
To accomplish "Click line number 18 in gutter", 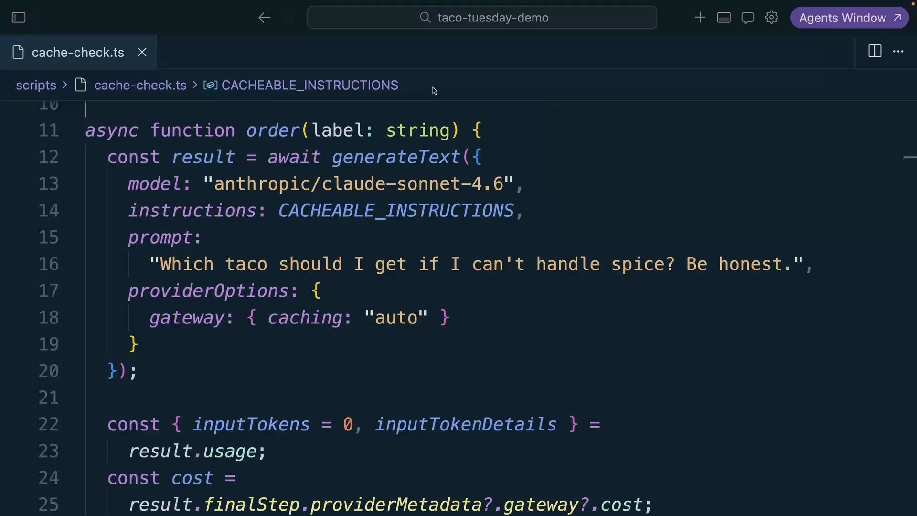I will point(49,317).
